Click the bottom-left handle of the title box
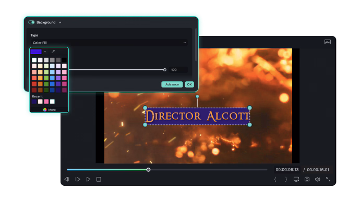This screenshot has height=203, width=360. point(145,124)
